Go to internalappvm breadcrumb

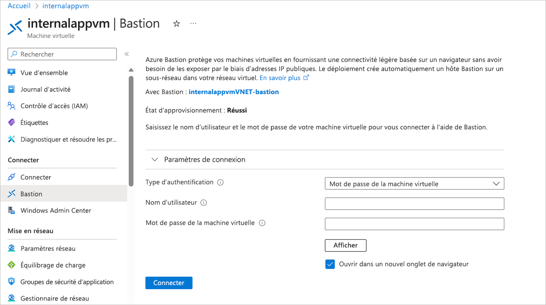coord(66,6)
